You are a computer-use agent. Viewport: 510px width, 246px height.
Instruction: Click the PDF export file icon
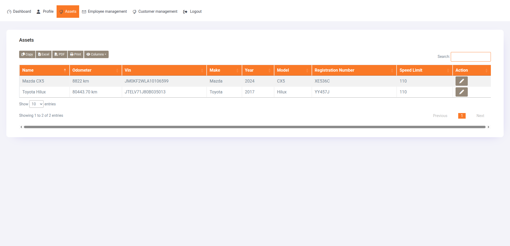(56, 54)
